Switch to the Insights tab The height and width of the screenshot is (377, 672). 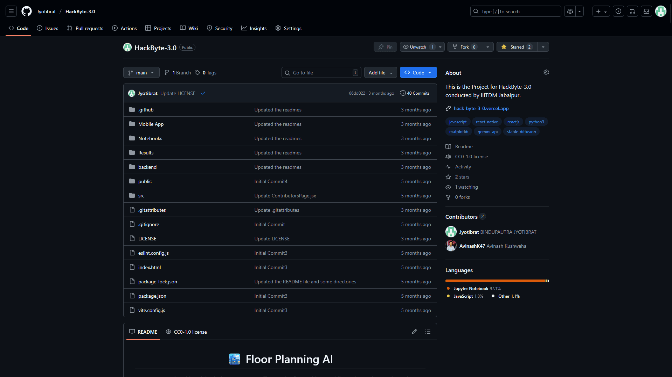254,28
